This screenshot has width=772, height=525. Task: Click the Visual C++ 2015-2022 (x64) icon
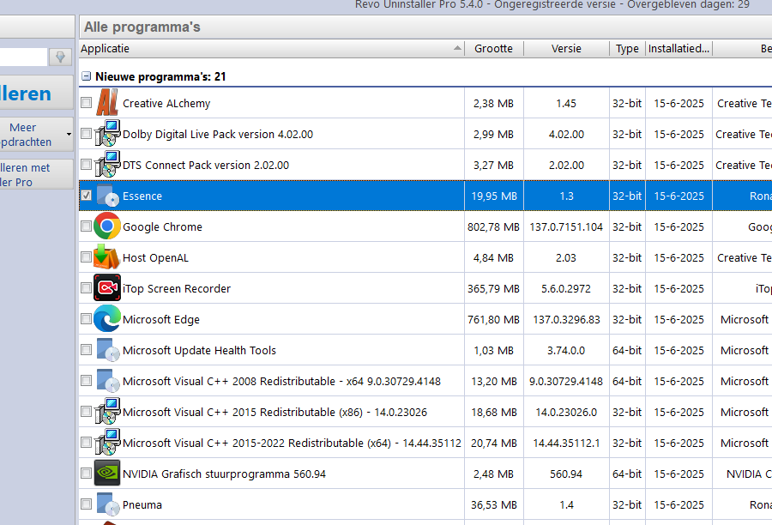[x=107, y=443]
